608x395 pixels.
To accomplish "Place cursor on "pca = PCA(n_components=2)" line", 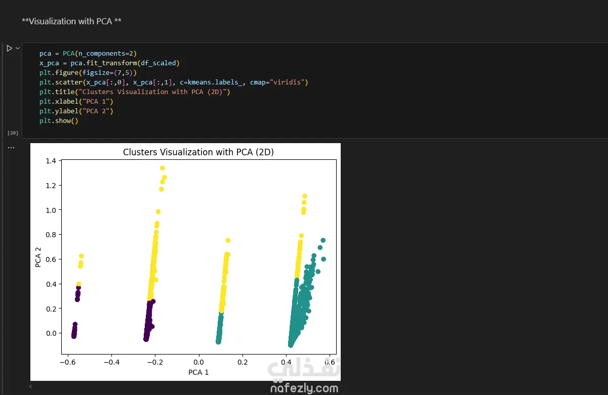I will (x=88, y=53).
